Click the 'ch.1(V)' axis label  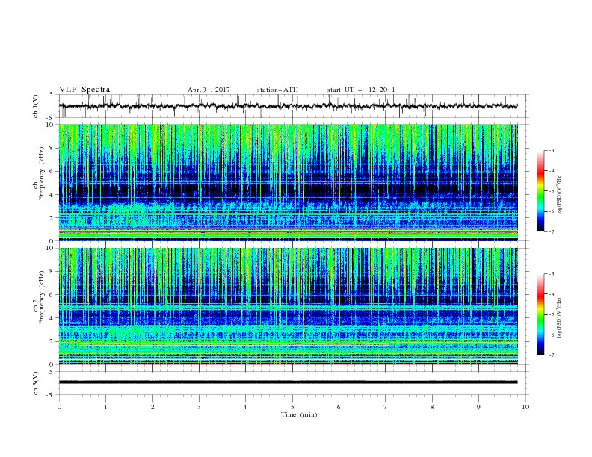click(36, 106)
